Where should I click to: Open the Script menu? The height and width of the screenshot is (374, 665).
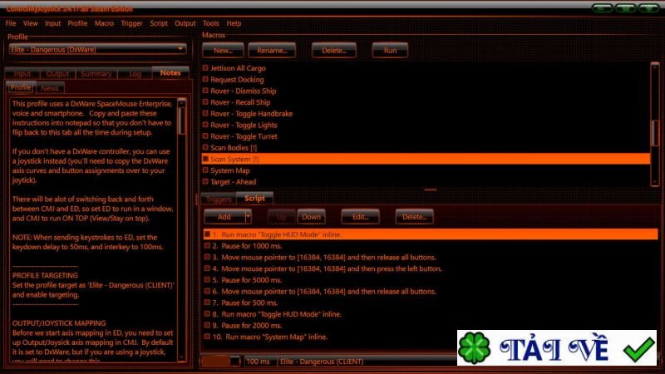coord(158,23)
